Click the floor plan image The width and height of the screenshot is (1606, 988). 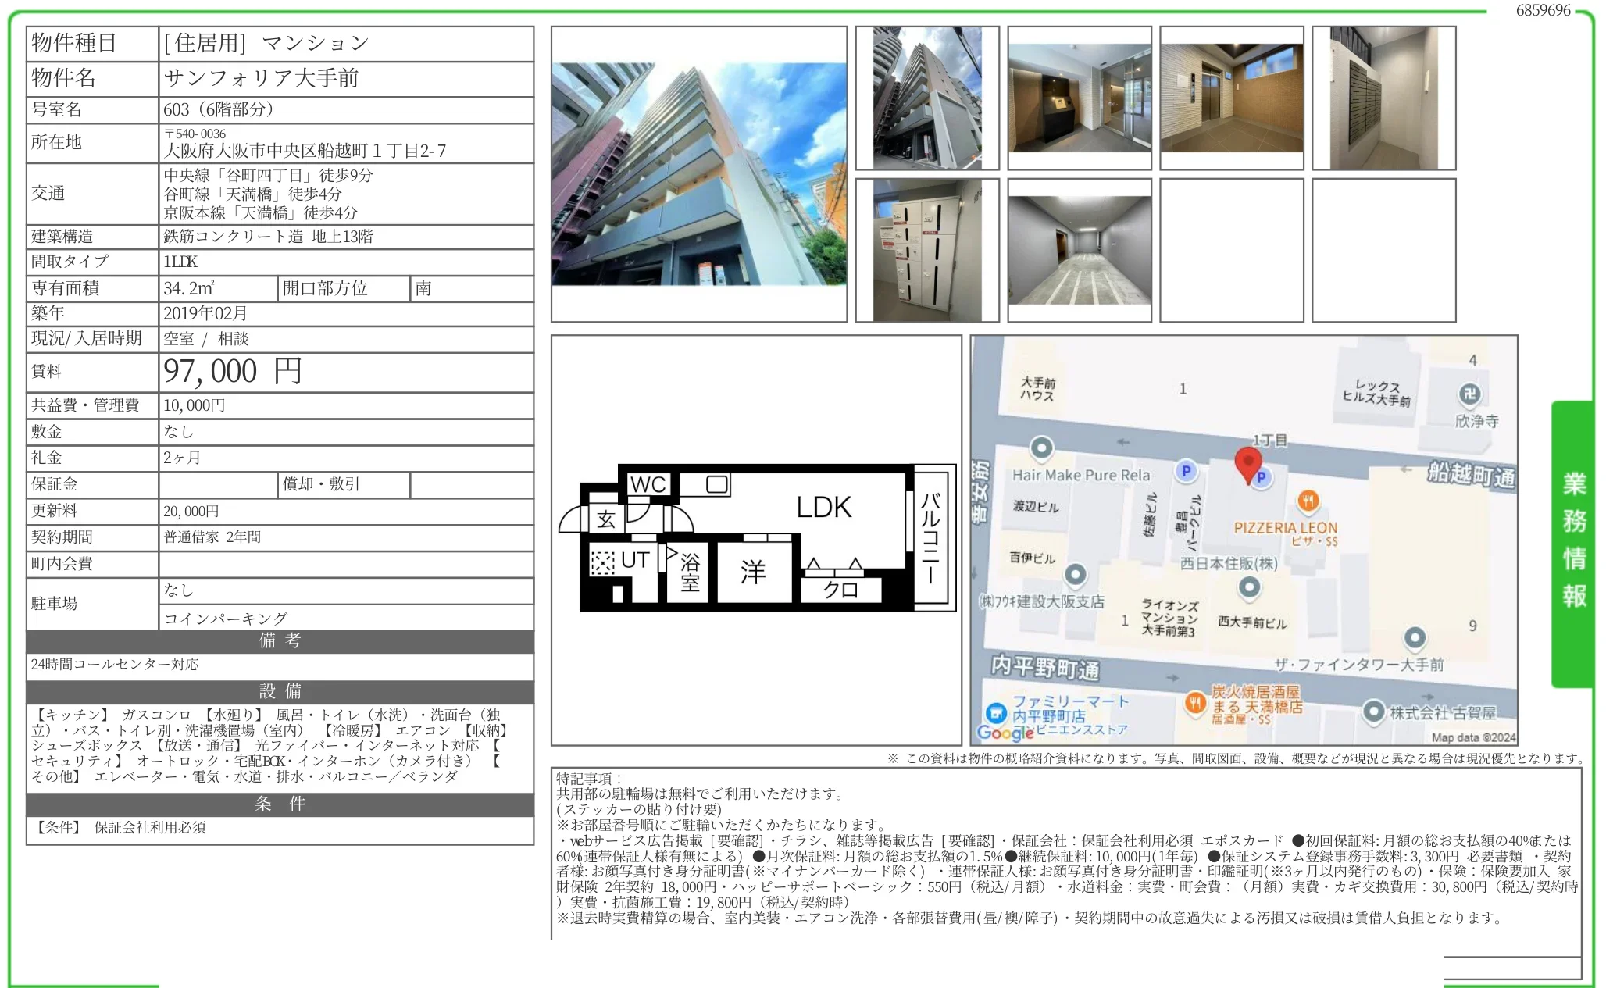point(756,539)
